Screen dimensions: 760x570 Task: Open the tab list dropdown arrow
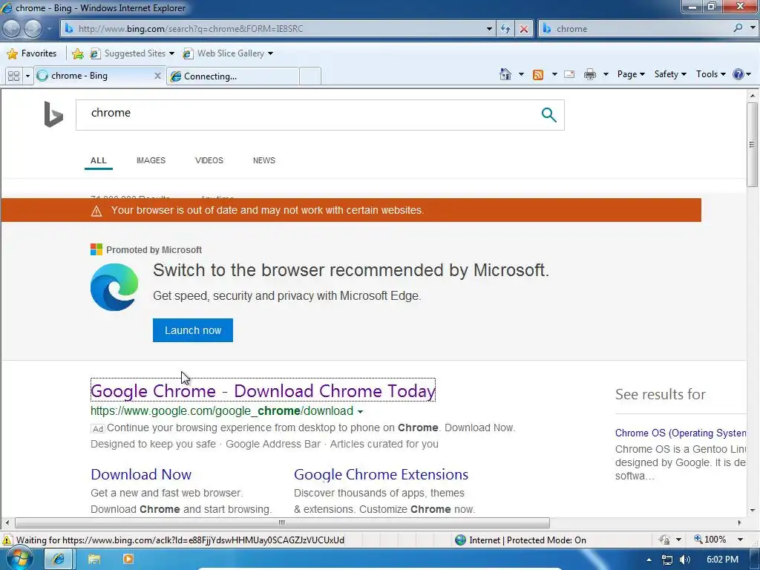pos(27,76)
